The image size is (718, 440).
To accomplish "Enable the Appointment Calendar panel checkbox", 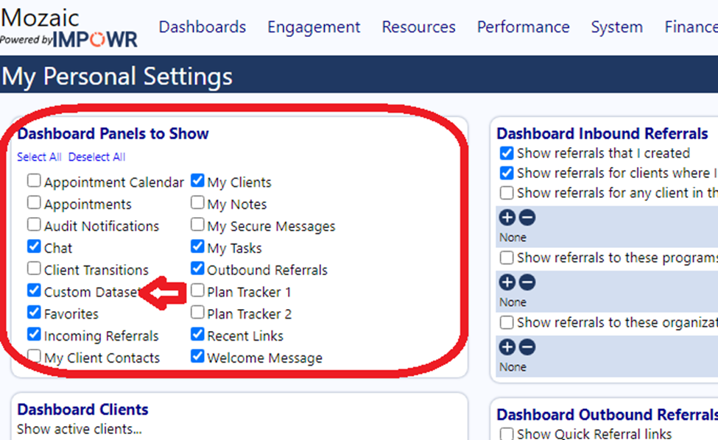I will pyautogui.click(x=34, y=181).
